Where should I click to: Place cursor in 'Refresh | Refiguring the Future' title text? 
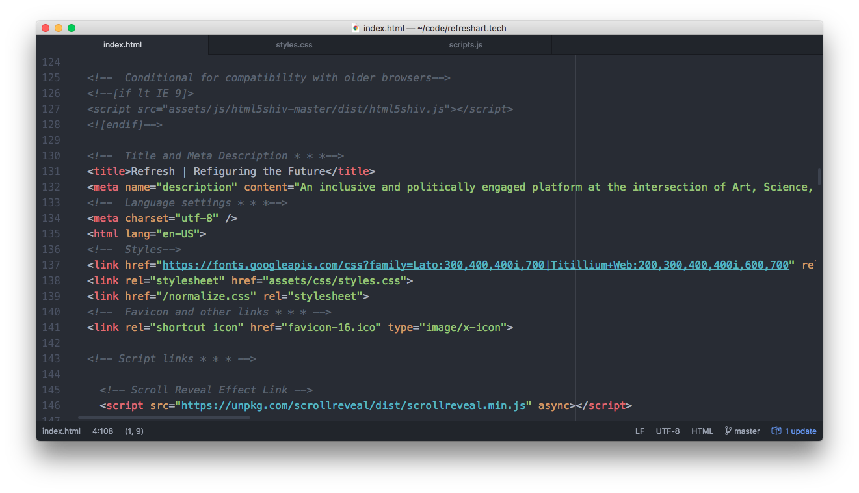click(228, 171)
